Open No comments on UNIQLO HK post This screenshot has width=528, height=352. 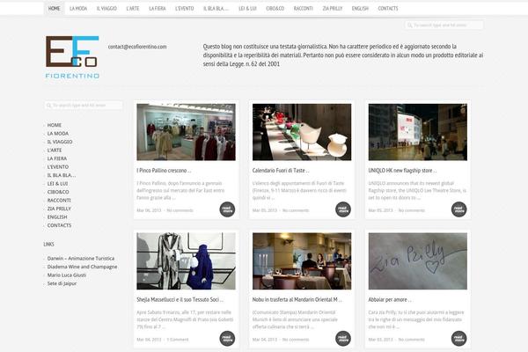click(x=412, y=210)
